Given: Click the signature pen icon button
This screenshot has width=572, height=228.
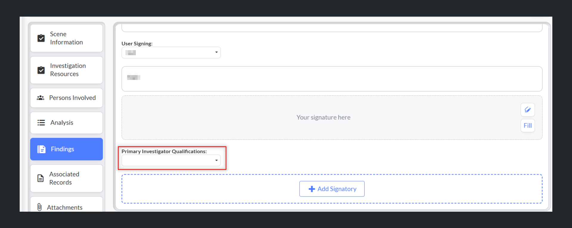Looking at the screenshot, I should 528,110.
